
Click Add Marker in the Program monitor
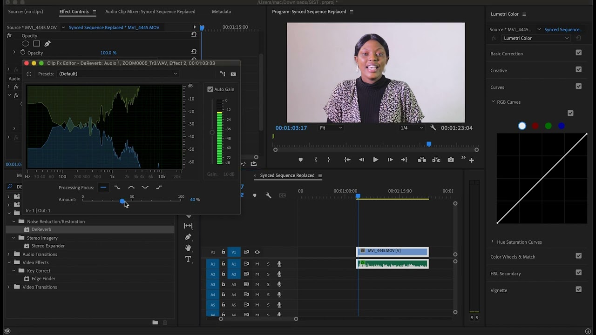tap(300, 160)
